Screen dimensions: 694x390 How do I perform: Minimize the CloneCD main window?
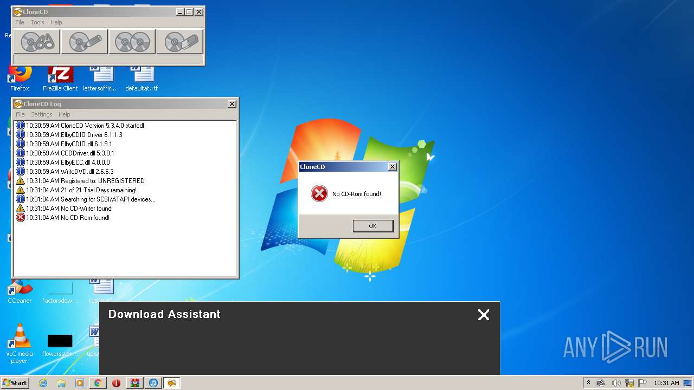click(179, 12)
